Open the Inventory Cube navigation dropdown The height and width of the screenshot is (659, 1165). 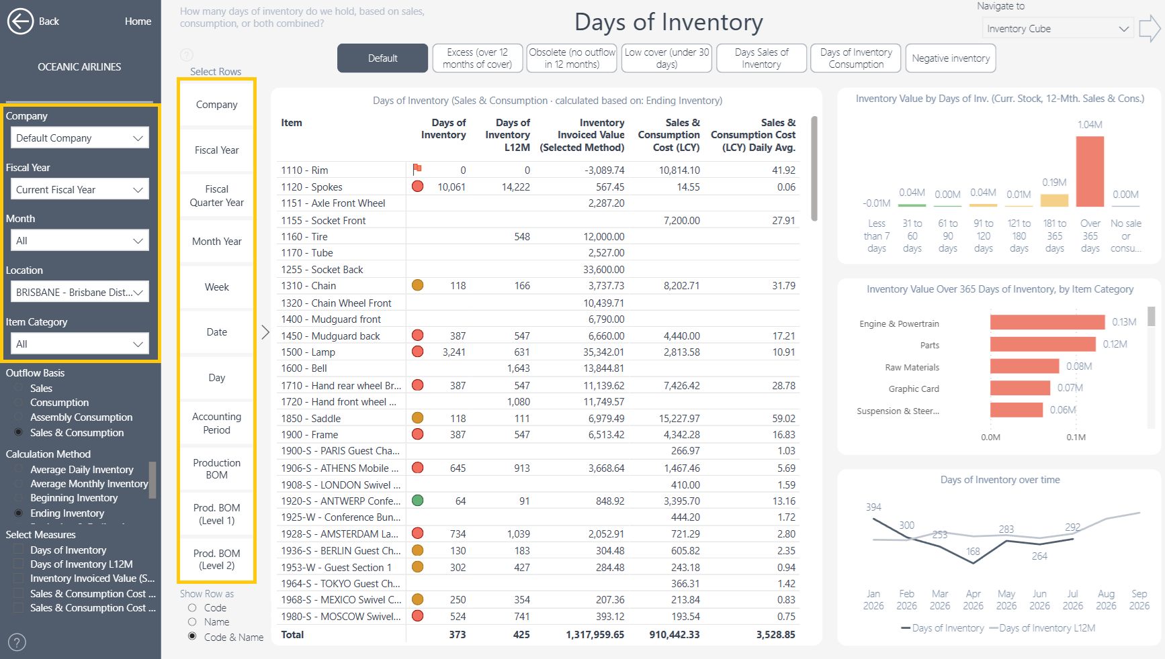point(1058,29)
